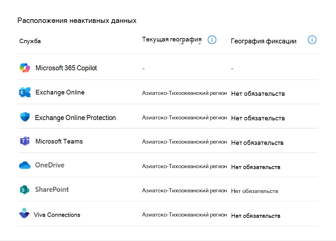Select the Exchange Online Protection service name
Viewport: 336px width, 241px height.
pos(75,118)
